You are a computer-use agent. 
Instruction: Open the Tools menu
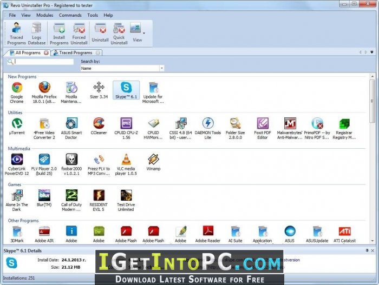[x=93, y=15]
